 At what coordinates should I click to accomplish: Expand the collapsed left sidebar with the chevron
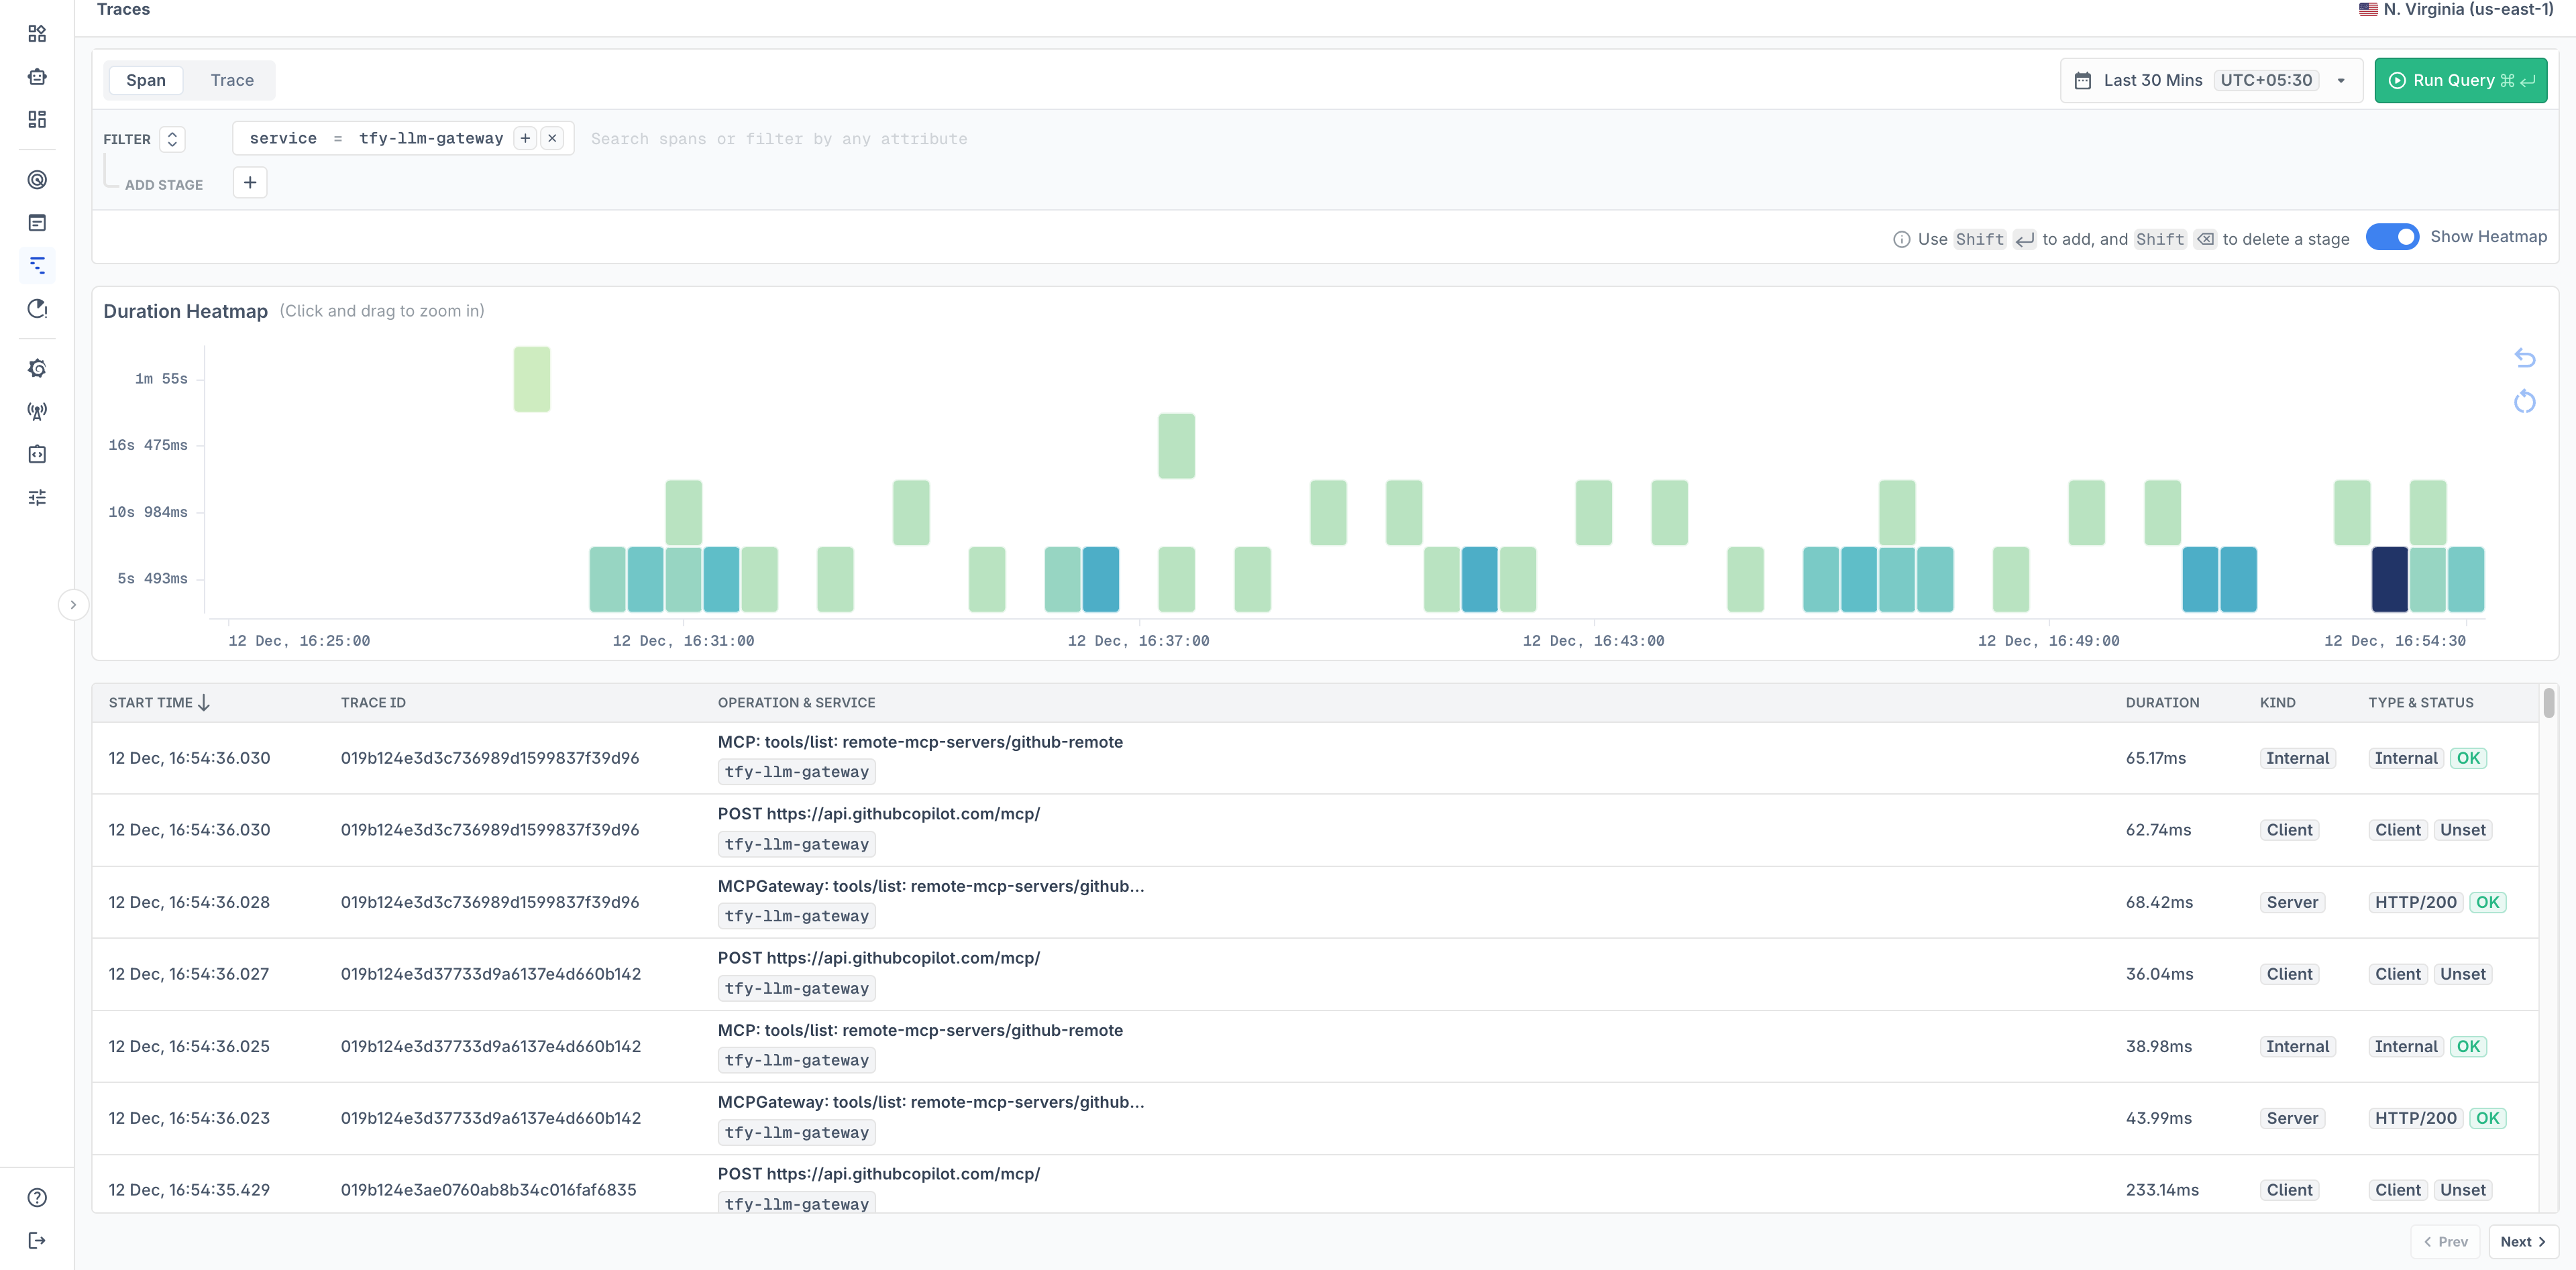pos(74,605)
